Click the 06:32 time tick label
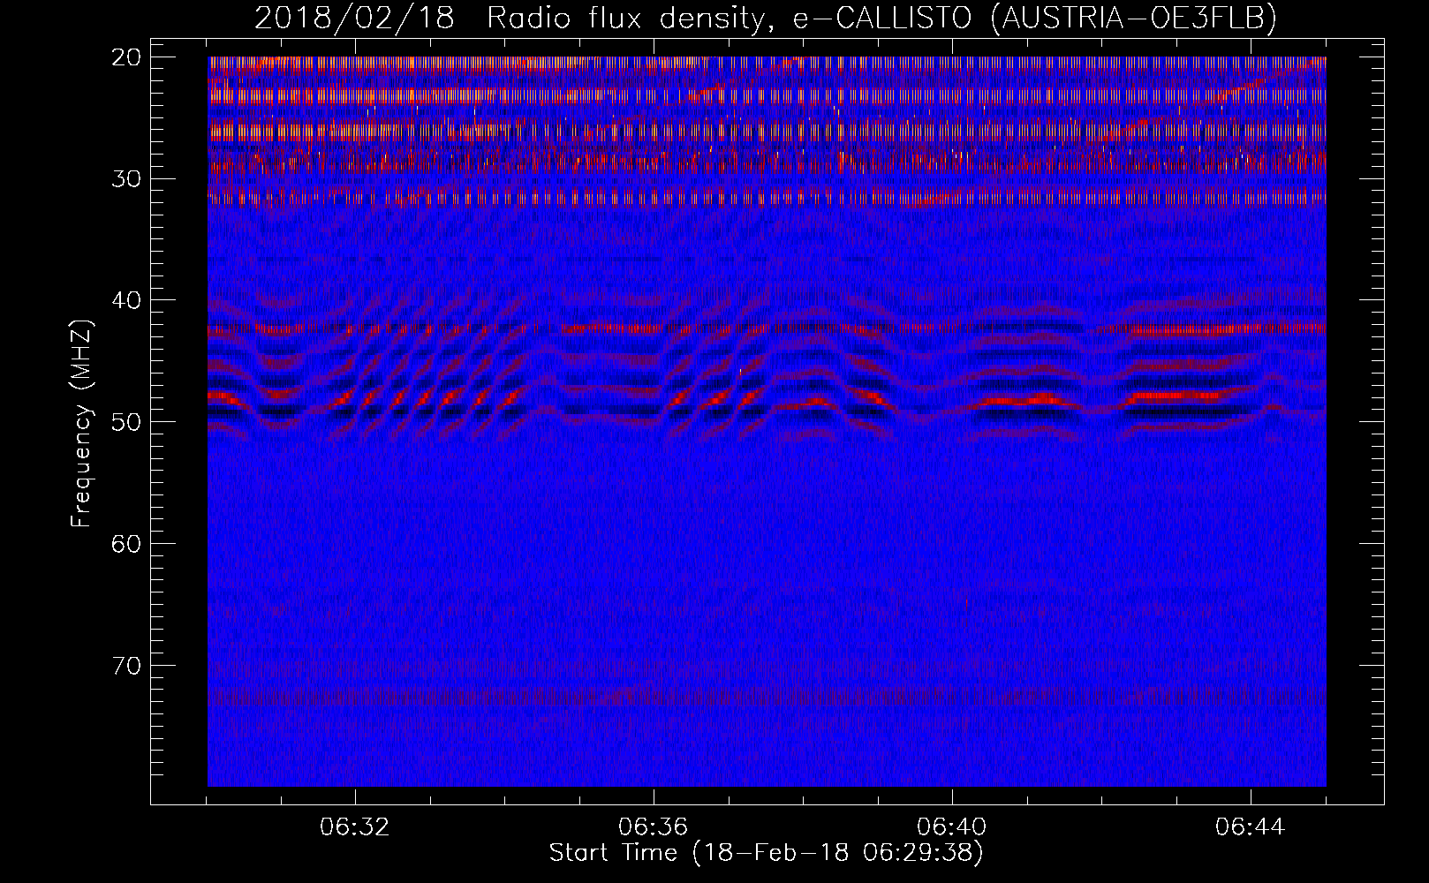This screenshot has width=1429, height=883. point(355,827)
